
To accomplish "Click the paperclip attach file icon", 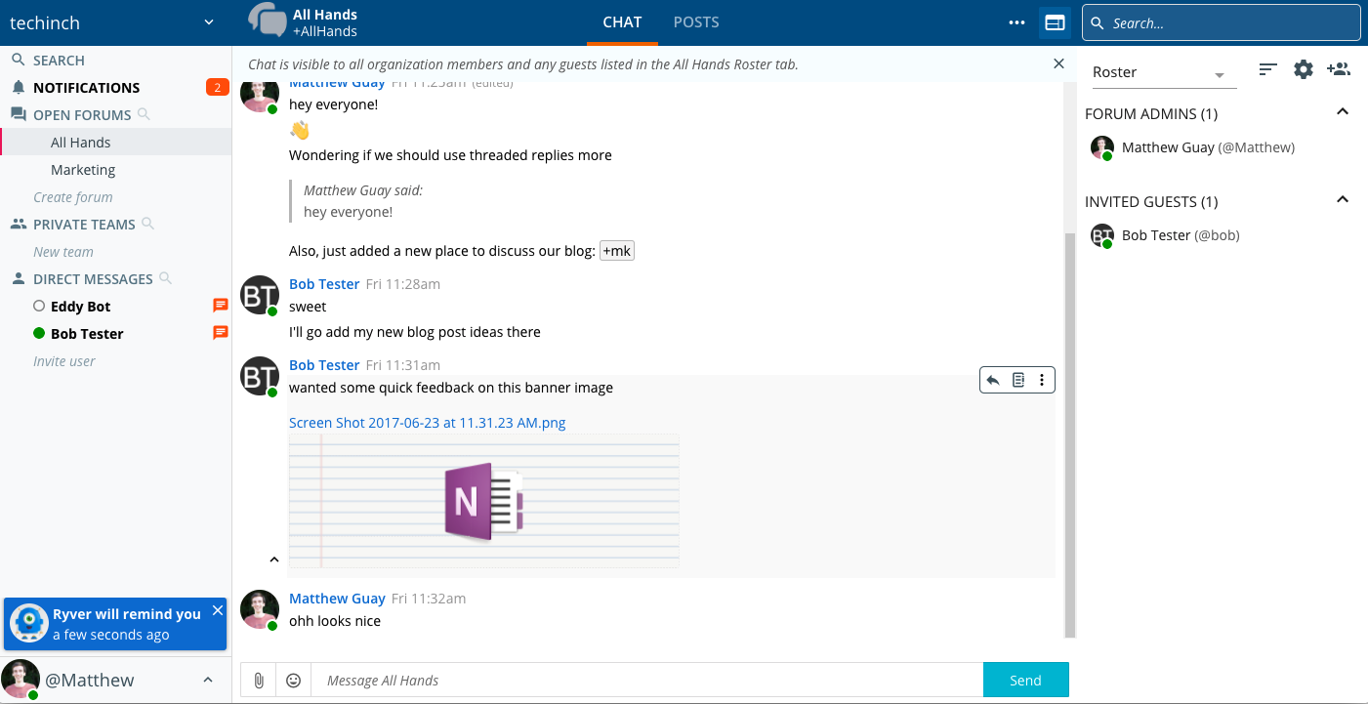I will point(259,681).
